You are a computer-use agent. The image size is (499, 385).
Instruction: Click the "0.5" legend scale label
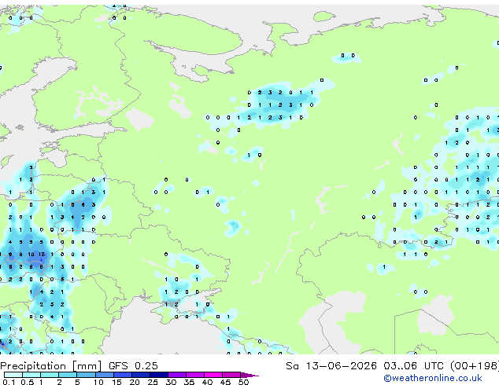click(28, 382)
